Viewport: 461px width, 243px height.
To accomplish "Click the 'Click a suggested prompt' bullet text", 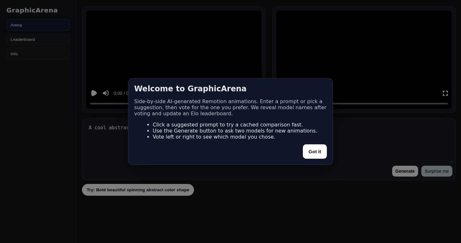I will coord(228,125).
